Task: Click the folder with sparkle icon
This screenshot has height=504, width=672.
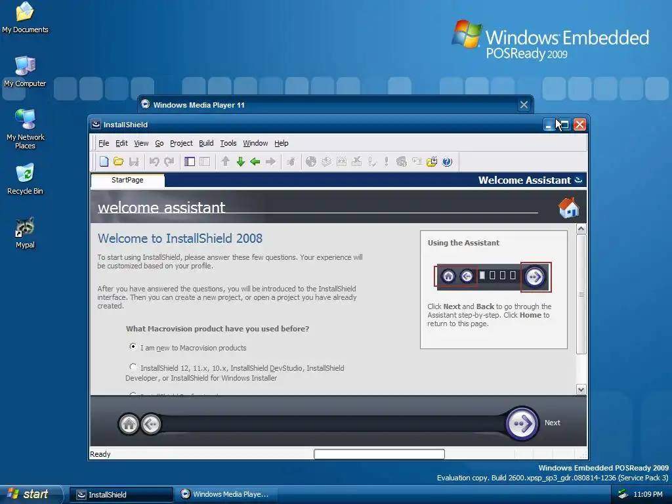Action: pos(432,161)
